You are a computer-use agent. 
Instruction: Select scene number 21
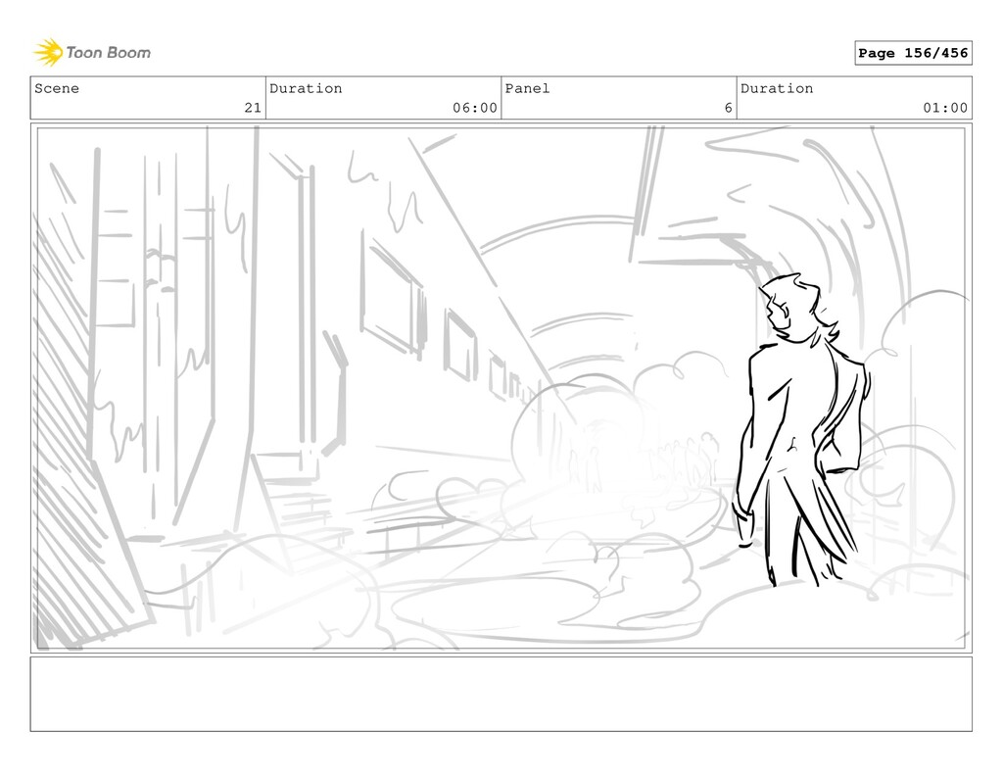pyautogui.click(x=253, y=108)
